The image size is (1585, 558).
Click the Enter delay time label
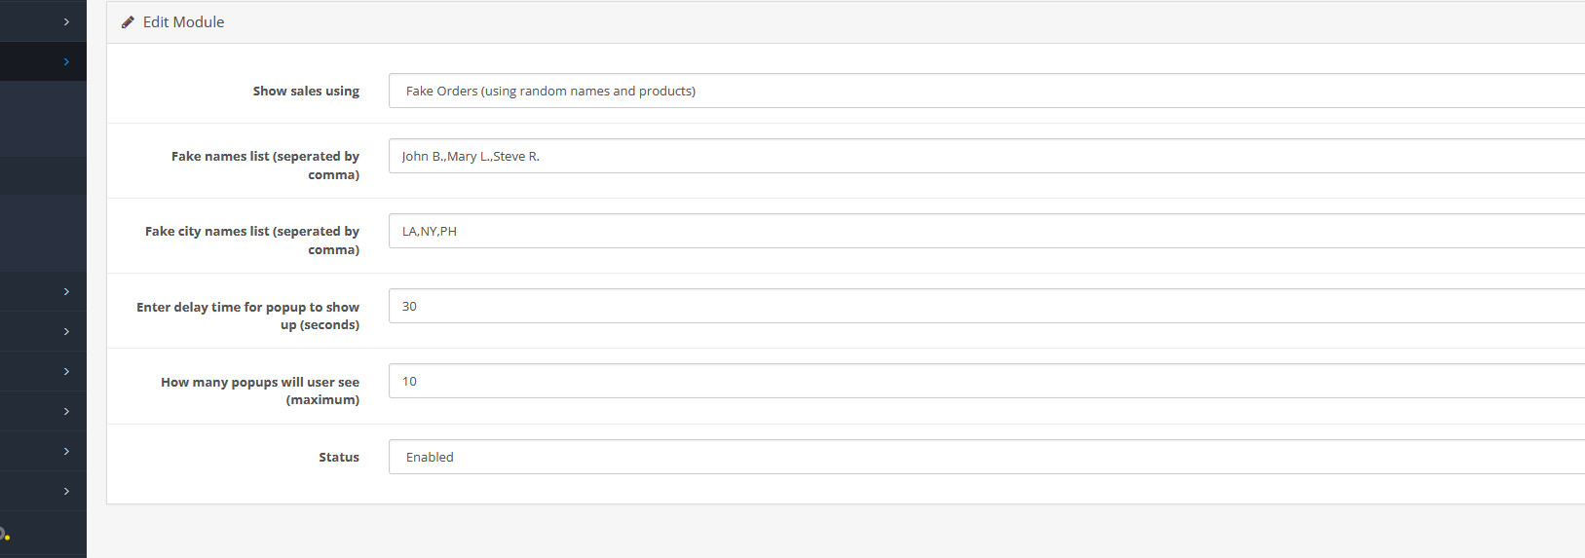click(x=247, y=316)
